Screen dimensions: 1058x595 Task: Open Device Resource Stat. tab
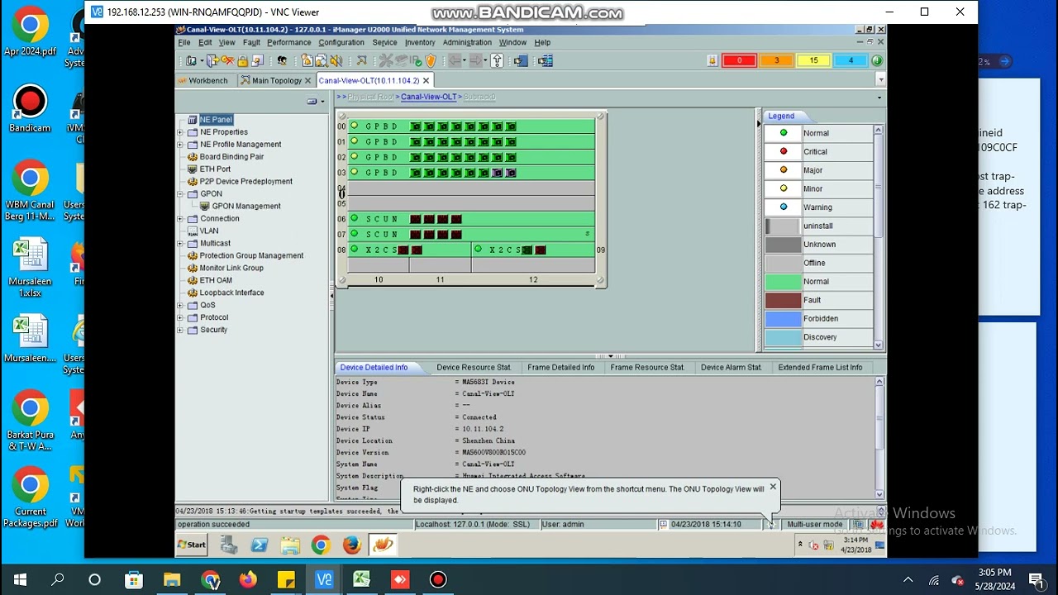(x=474, y=367)
